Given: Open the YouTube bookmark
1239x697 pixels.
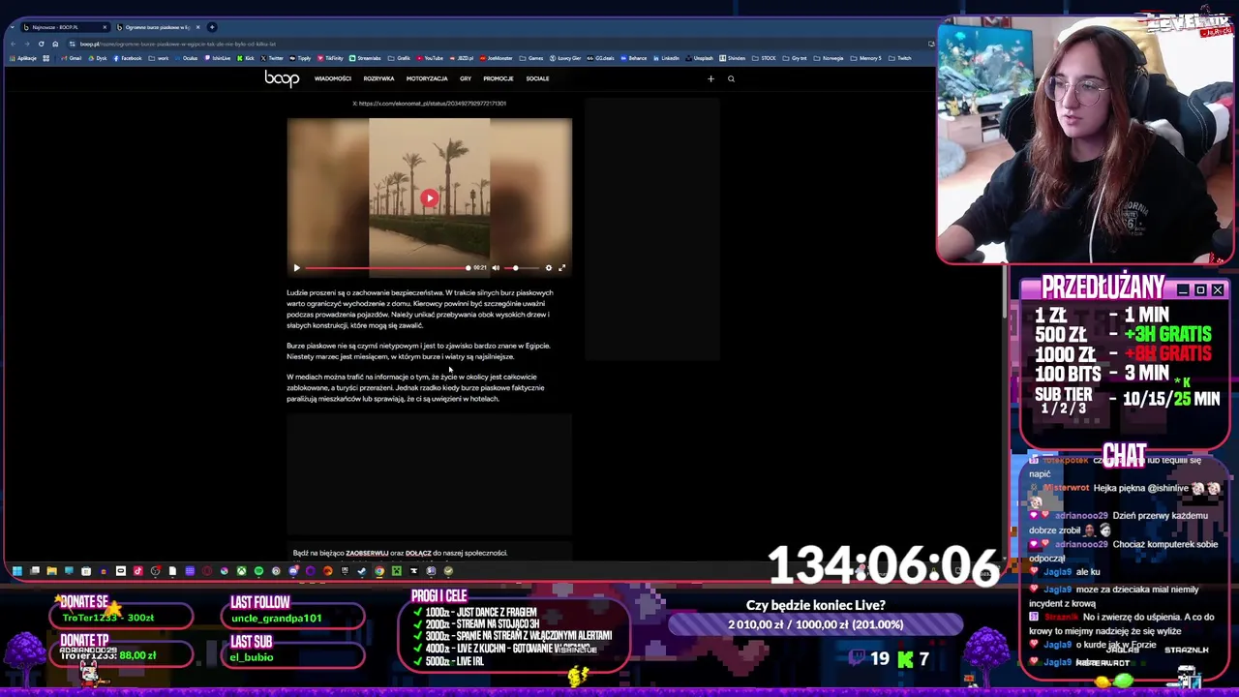Looking at the screenshot, I should 429,58.
